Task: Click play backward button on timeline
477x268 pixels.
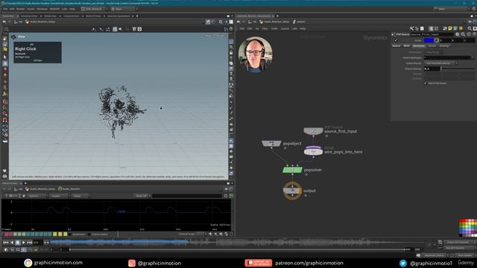Action: tap(12, 243)
